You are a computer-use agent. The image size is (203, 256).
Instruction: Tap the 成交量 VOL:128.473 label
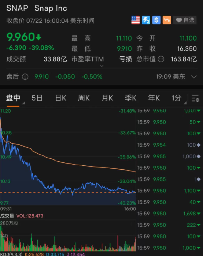coord(22,216)
